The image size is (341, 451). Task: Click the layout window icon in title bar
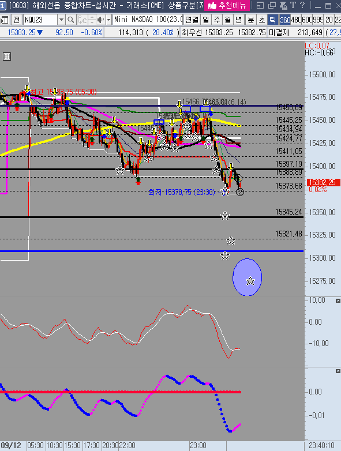(x=260, y=5)
